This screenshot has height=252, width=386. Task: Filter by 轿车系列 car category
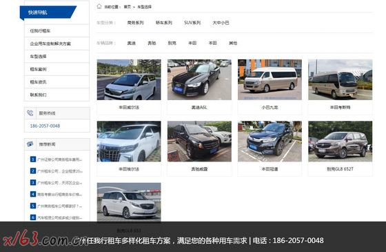(x=164, y=23)
